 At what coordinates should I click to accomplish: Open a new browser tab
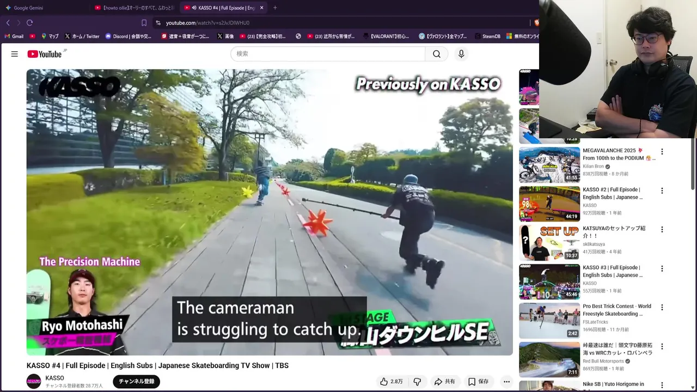coord(275,8)
